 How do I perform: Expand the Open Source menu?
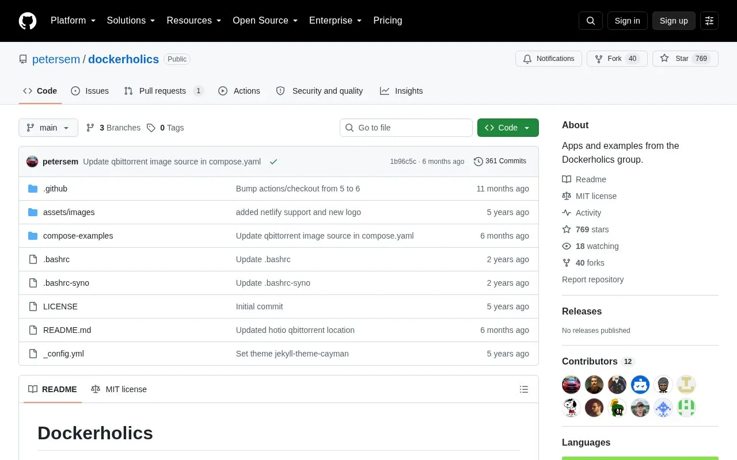point(265,21)
